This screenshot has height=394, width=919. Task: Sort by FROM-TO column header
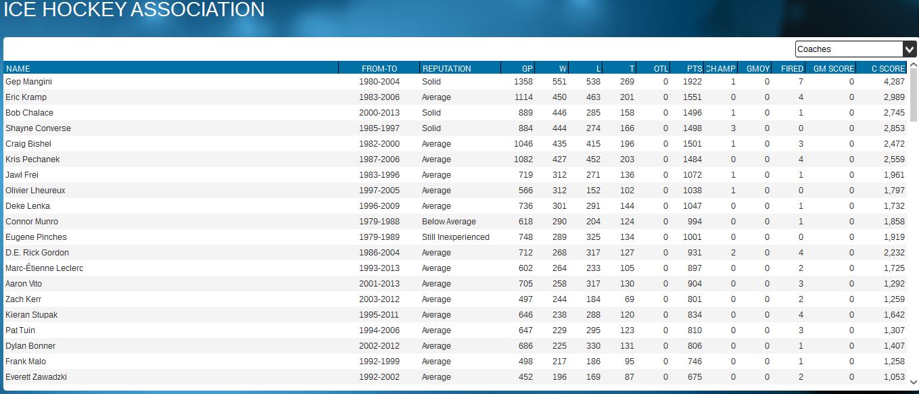tap(379, 68)
